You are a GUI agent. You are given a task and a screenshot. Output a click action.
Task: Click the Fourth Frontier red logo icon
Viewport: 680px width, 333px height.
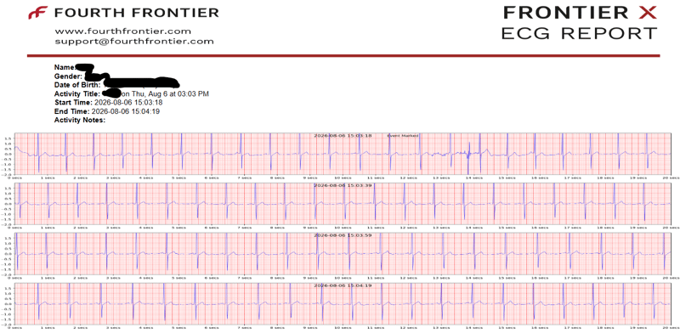coord(37,13)
